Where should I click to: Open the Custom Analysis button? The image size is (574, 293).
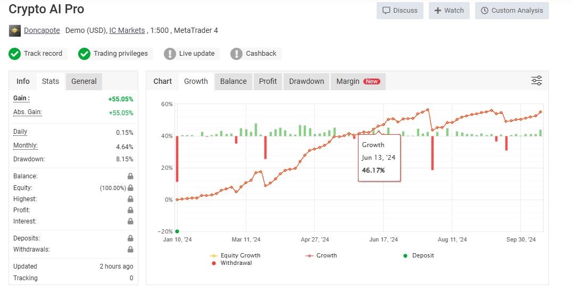pos(511,11)
